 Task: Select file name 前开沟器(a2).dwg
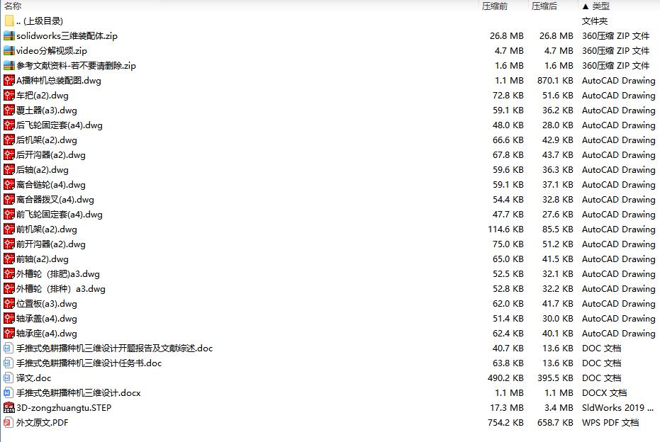tap(51, 244)
